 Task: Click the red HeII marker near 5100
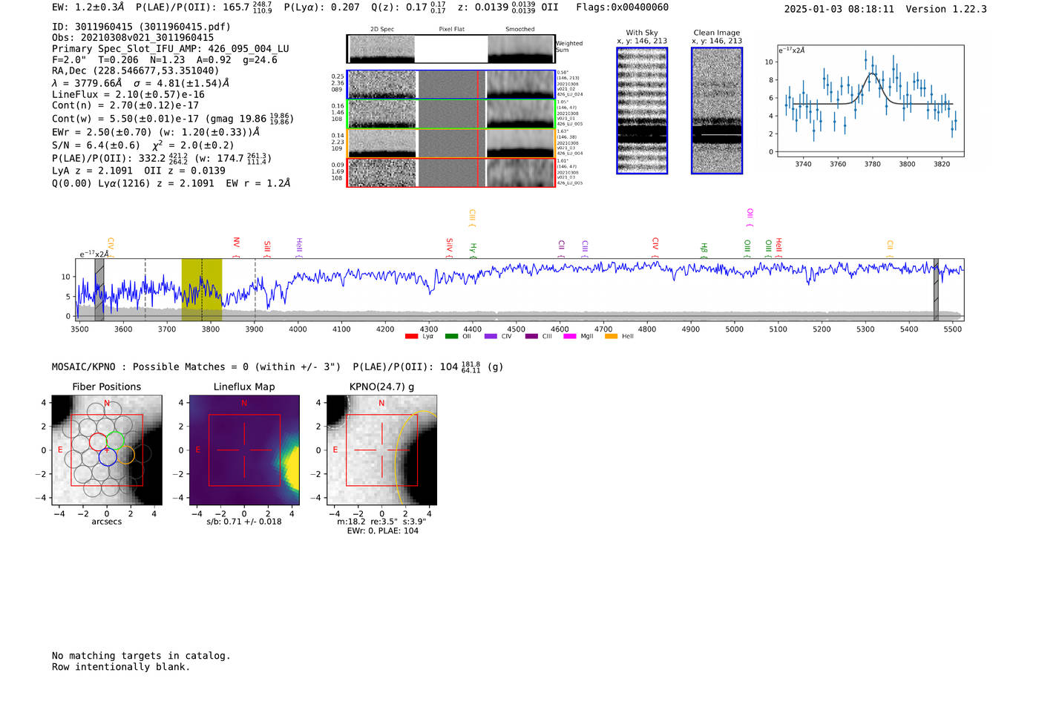[779, 248]
